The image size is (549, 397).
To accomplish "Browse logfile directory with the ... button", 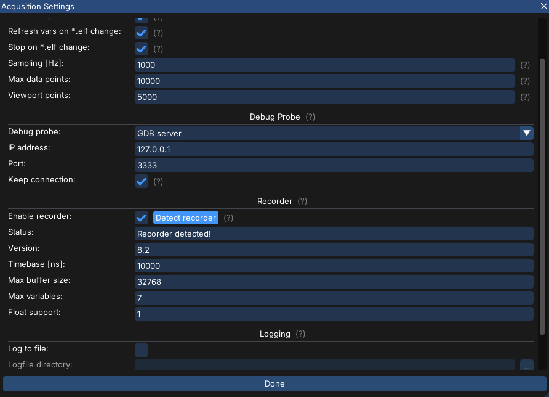I will [526, 366].
